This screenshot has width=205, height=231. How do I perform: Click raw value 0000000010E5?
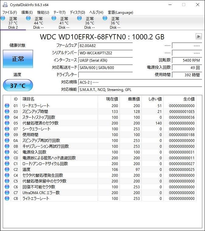coord(182,111)
